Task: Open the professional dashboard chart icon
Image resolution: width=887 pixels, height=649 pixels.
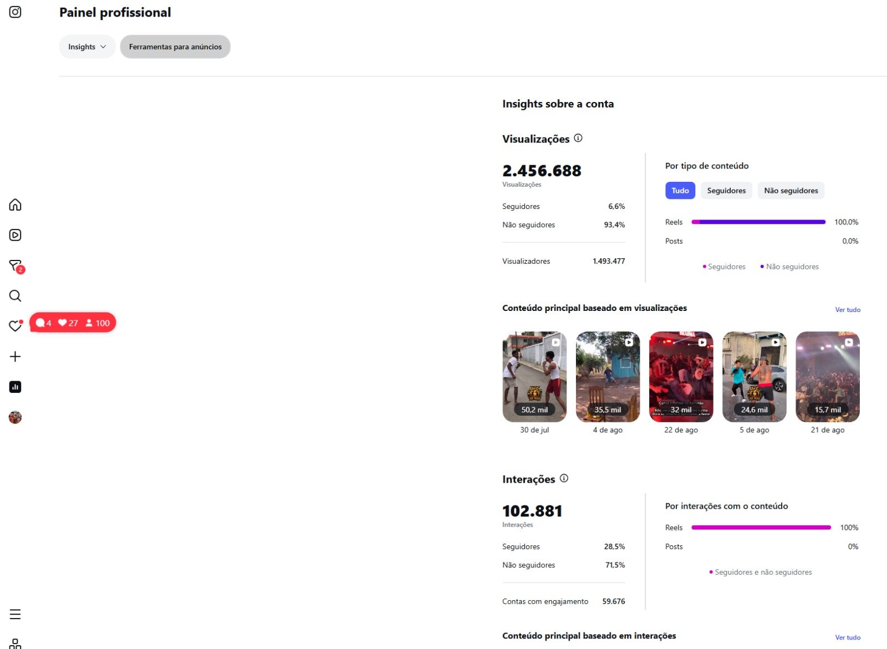Action: 15,387
